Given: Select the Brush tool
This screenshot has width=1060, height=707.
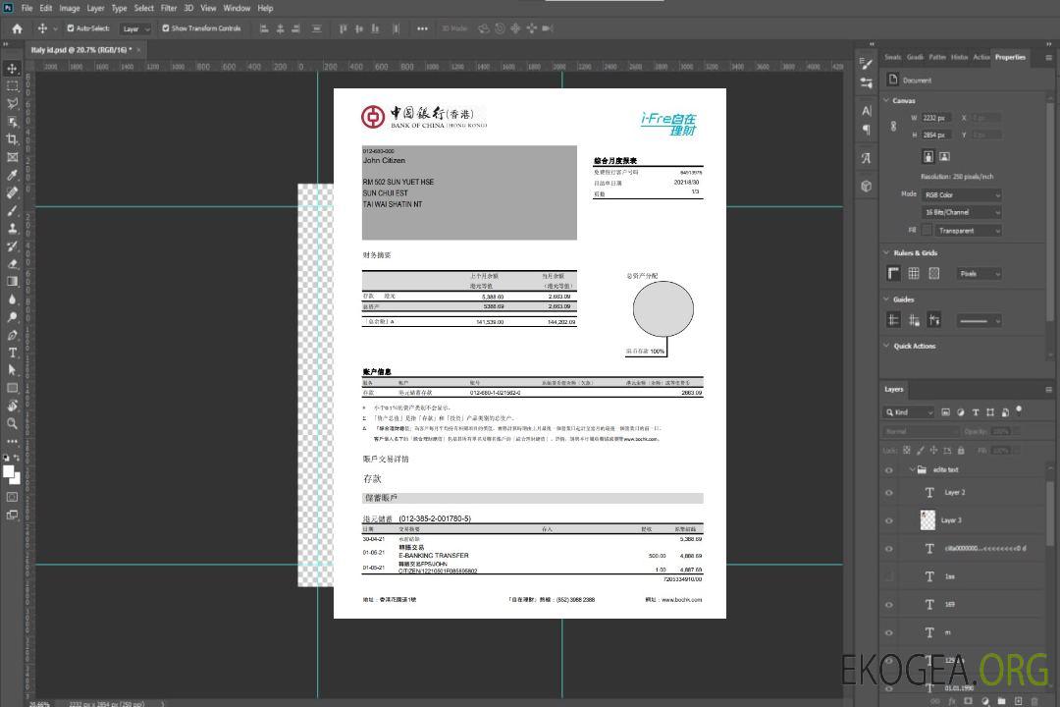Looking at the screenshot, I should 12,210.
